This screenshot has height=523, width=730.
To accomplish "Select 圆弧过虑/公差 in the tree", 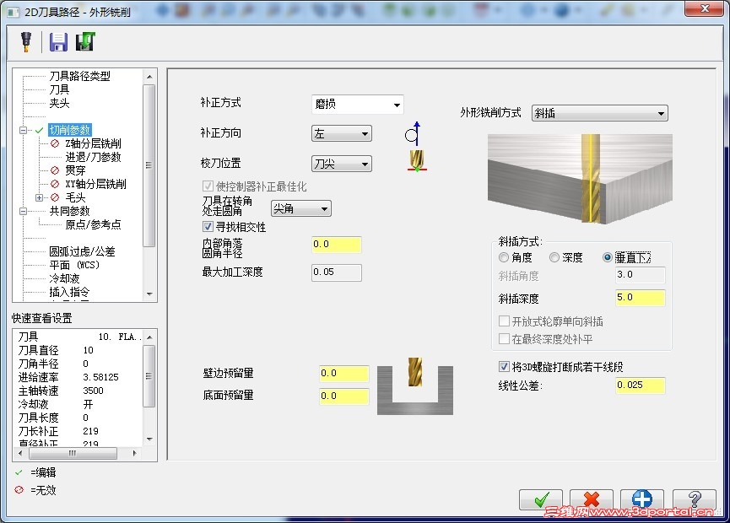I will pos(82,251).
